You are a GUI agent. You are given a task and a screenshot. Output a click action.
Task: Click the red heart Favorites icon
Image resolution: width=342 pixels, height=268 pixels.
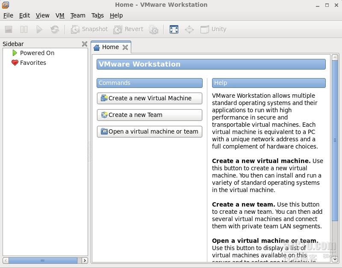tap(15, 63)
